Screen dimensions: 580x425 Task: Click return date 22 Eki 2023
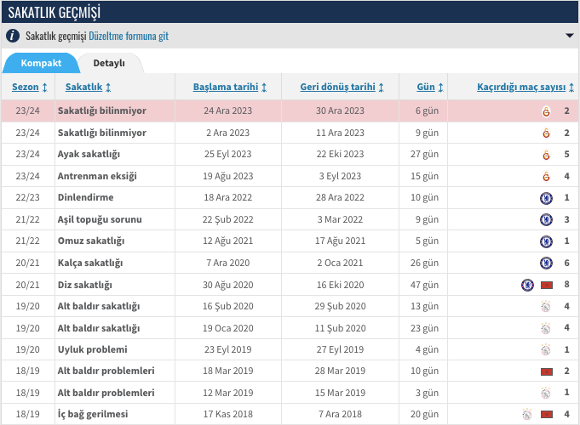tap(340, 154)
